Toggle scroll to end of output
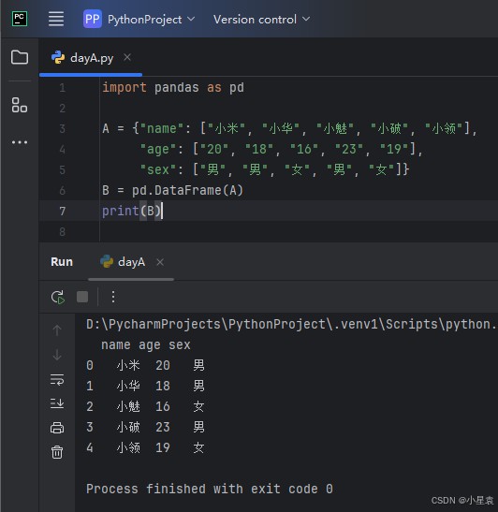 [x=57, y=403]
